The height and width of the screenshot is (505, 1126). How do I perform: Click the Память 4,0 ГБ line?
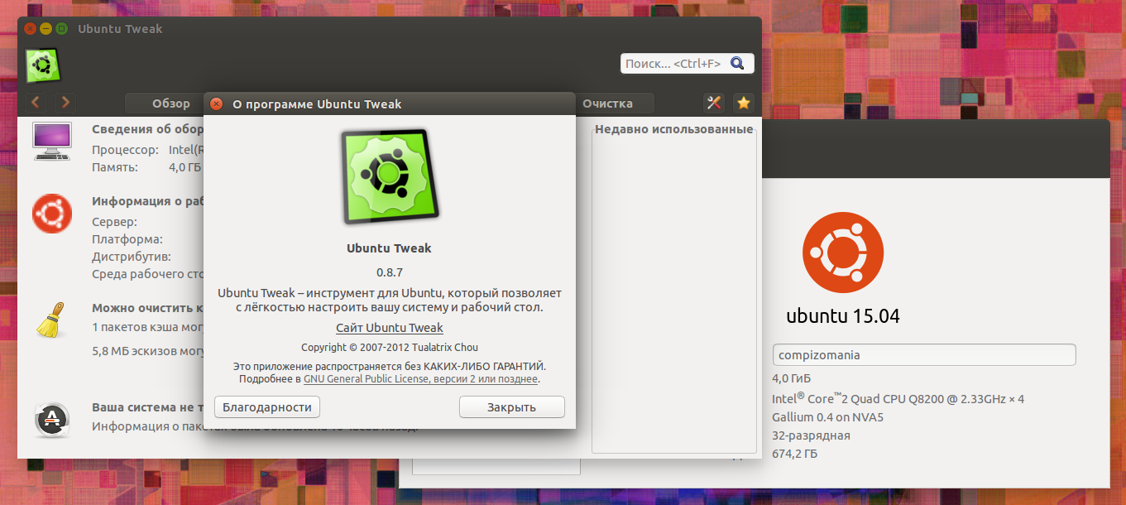pyautogui.click(x=146, y=166)
